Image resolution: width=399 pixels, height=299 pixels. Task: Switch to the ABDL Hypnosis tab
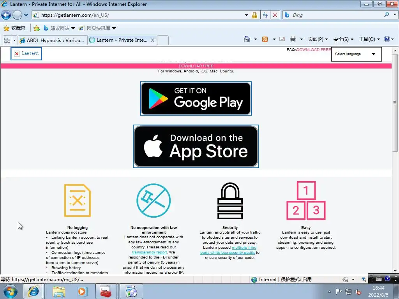pos(52,40)
